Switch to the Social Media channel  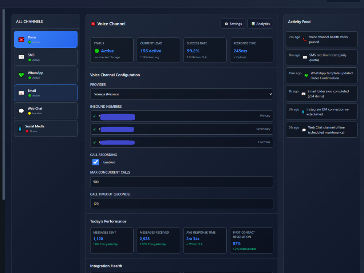coord(46,128)
